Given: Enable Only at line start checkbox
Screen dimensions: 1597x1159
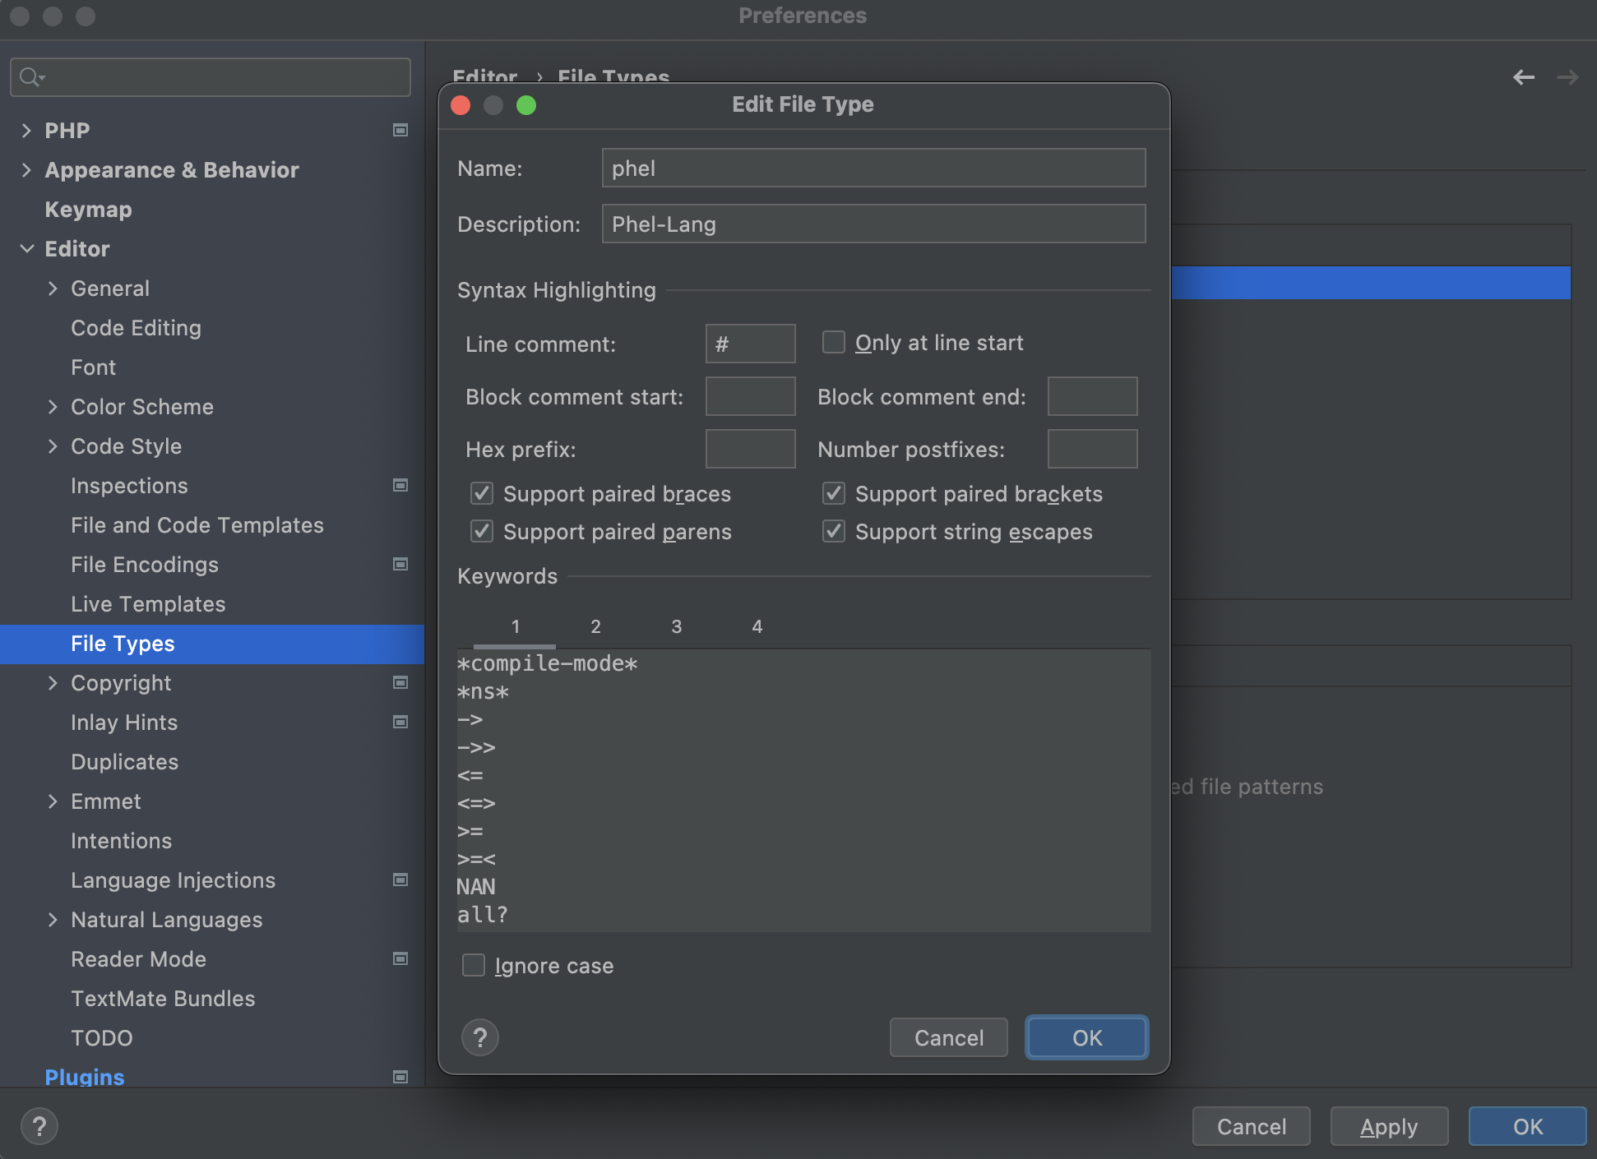Looking at the screenshot, I should (834, 342).
